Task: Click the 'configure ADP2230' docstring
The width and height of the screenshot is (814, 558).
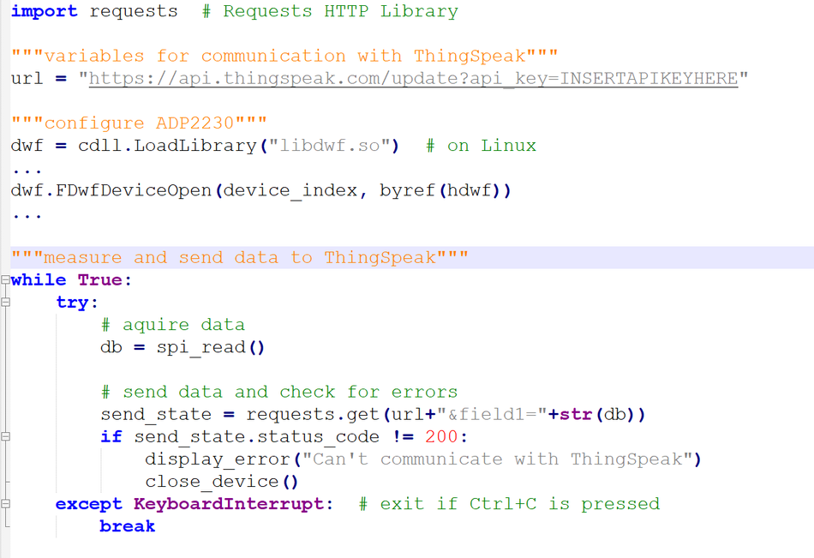Action: click(x=139, y=123)
